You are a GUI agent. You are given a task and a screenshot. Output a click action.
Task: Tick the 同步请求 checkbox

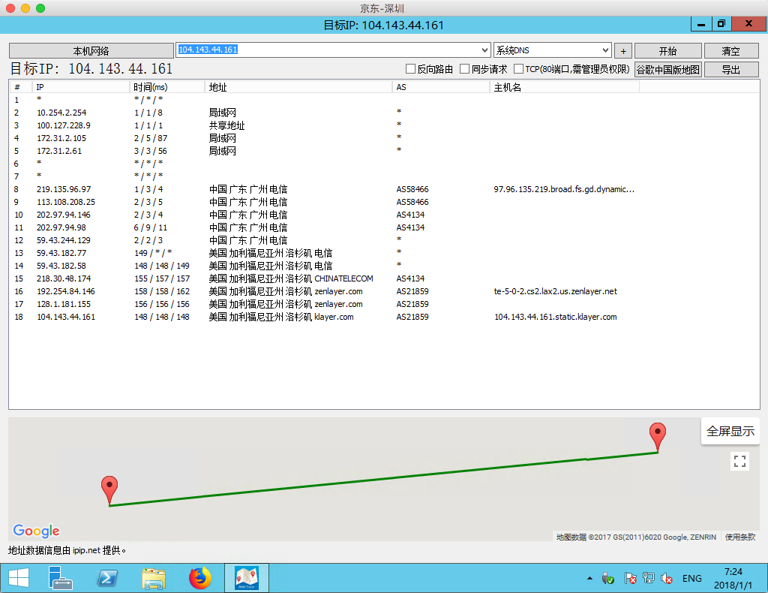[x=465, y=69]
